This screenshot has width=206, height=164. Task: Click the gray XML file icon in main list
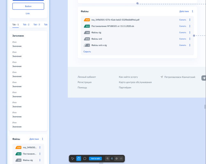[87, 39]
